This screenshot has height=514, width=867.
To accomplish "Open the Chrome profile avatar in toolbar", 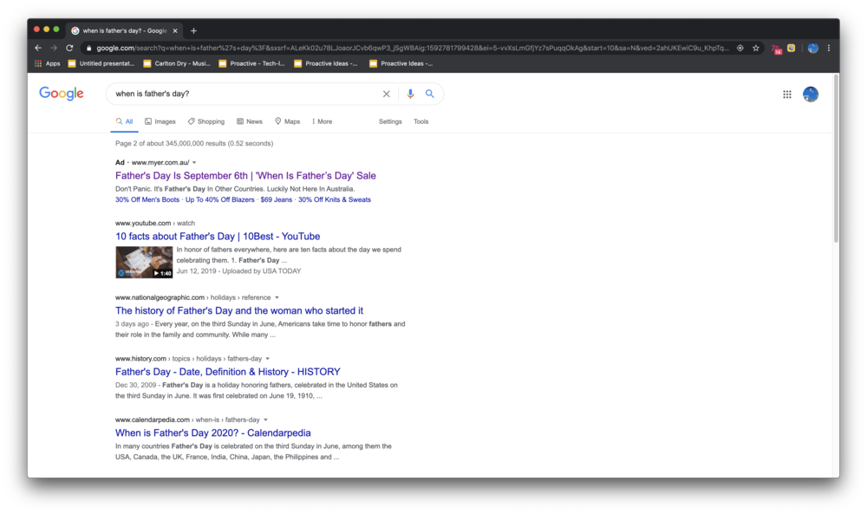I will click(x=813, y=48).
